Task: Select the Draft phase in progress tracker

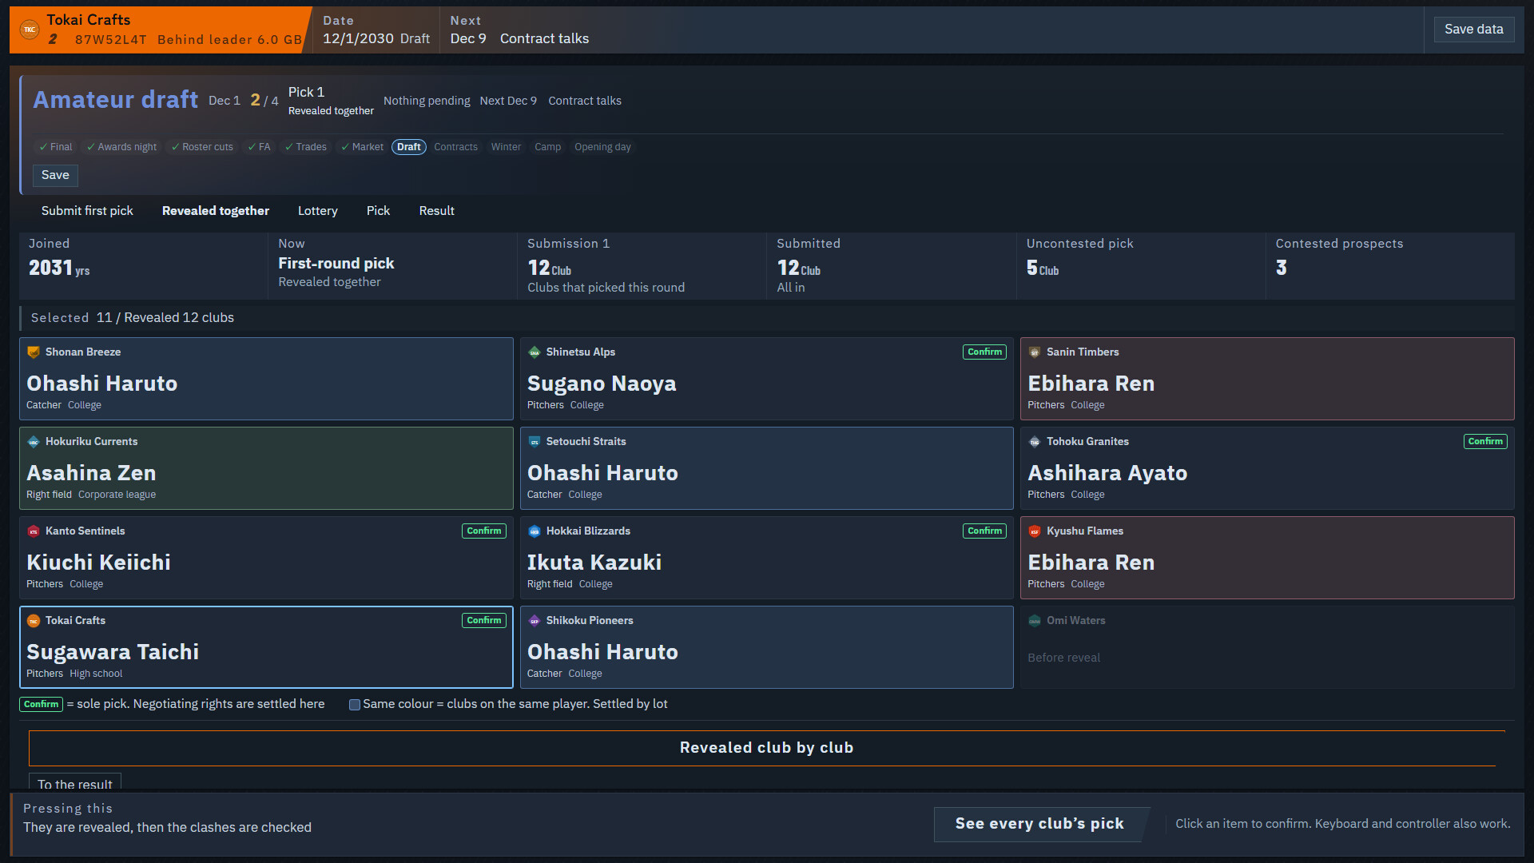Action: 408,147
